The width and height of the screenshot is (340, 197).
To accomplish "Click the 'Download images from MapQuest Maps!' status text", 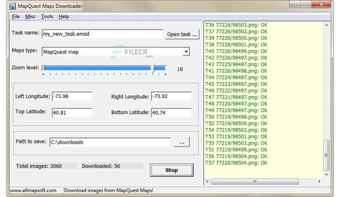I will point(109,190).
